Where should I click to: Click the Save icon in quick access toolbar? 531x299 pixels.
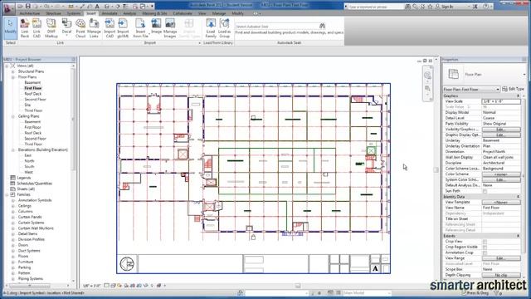click(x=27, y=6)
